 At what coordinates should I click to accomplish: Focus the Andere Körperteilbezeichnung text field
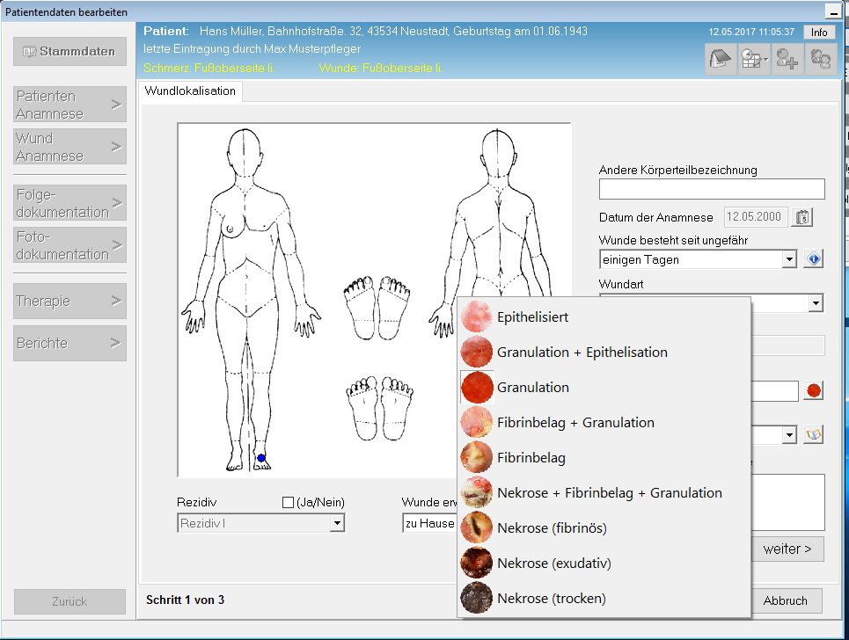pos(712,189)
